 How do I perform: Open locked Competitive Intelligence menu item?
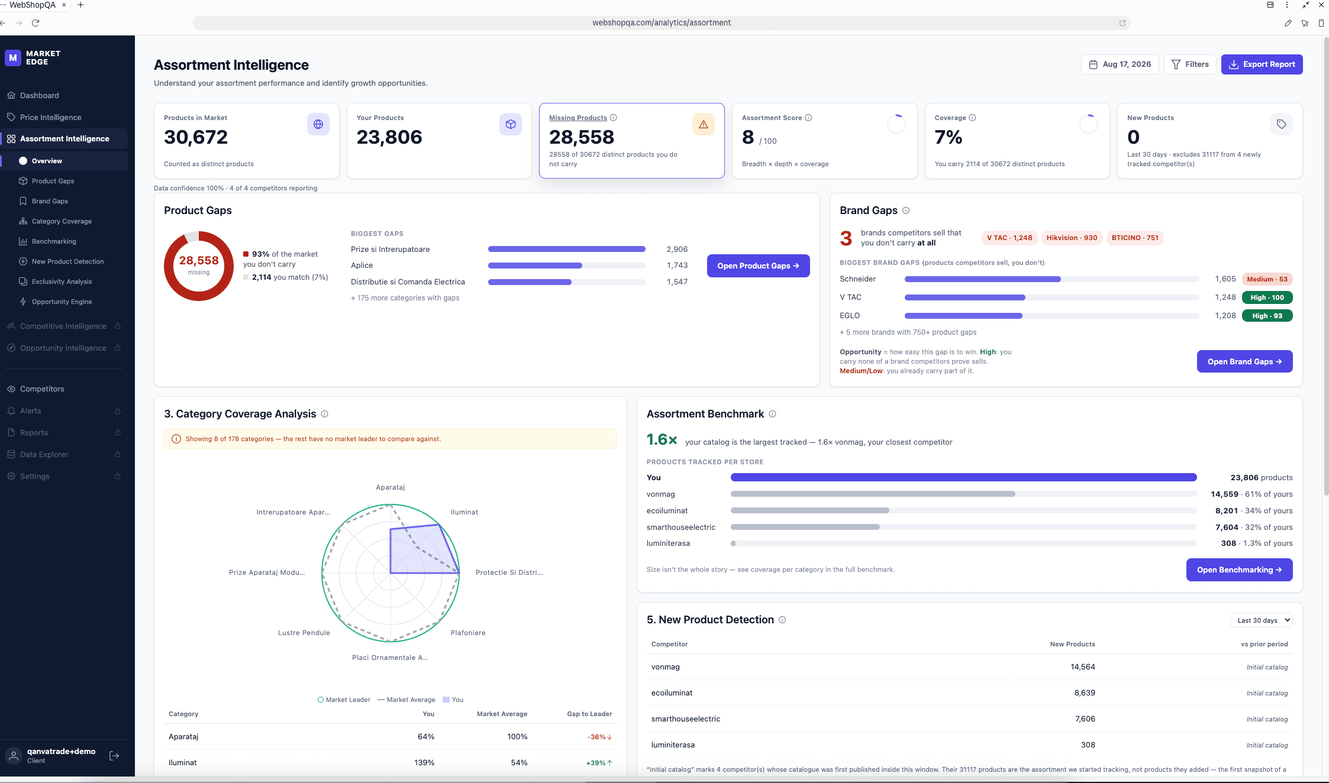(x=64, y=326)
